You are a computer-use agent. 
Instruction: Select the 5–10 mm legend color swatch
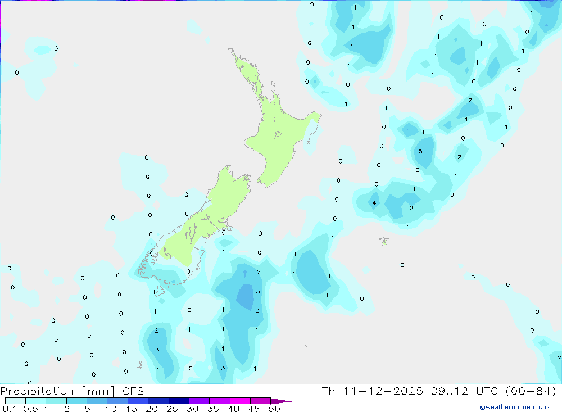pos(97,401)
